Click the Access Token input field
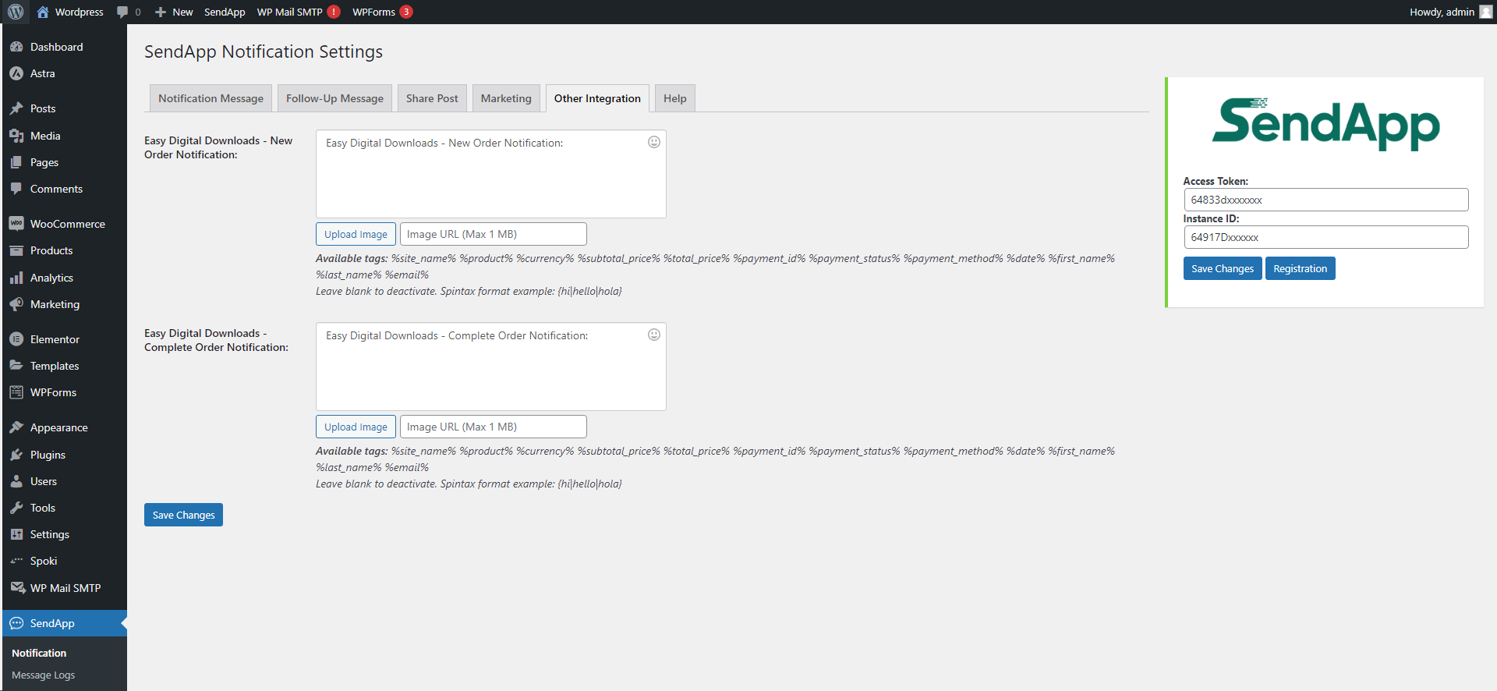 tap(1326, 200)
